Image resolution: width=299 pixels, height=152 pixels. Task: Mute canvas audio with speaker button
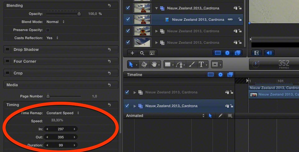269,53
